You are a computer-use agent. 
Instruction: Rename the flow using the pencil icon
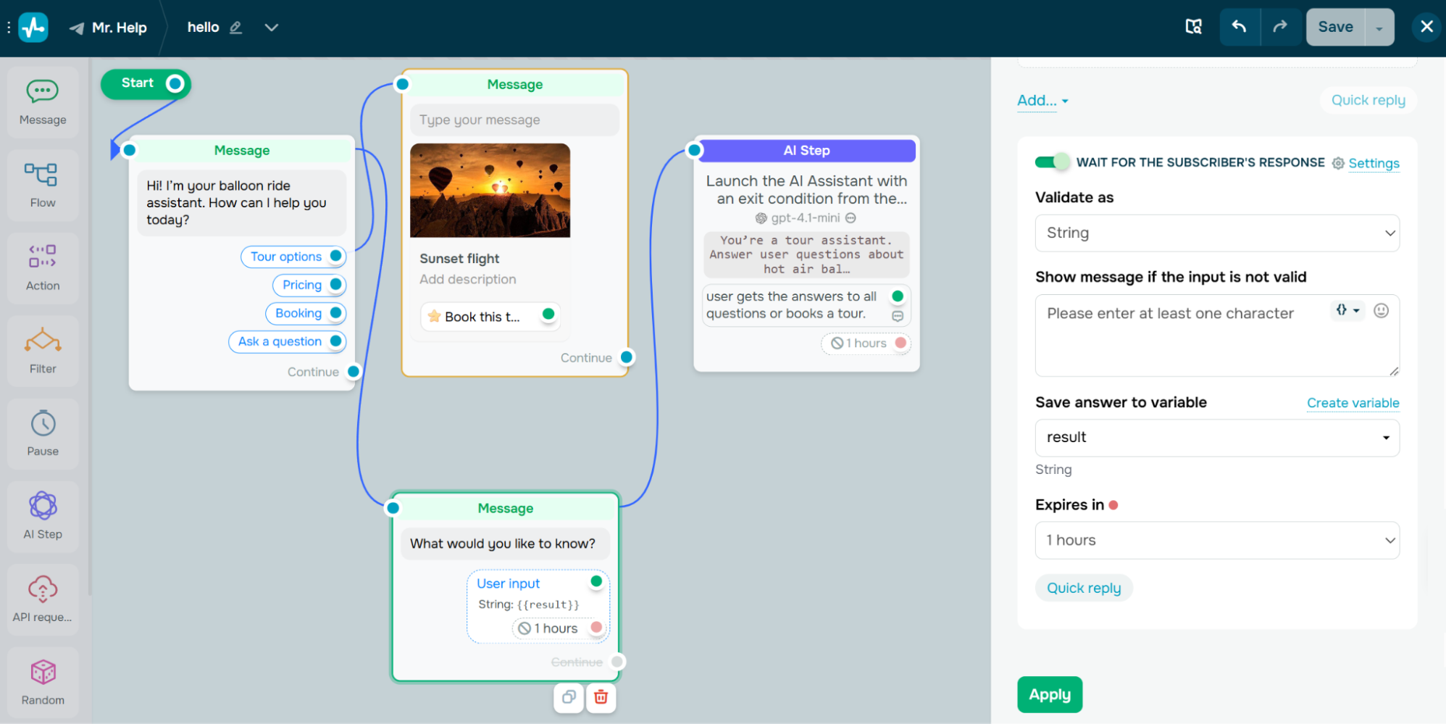tap(235, 27)
